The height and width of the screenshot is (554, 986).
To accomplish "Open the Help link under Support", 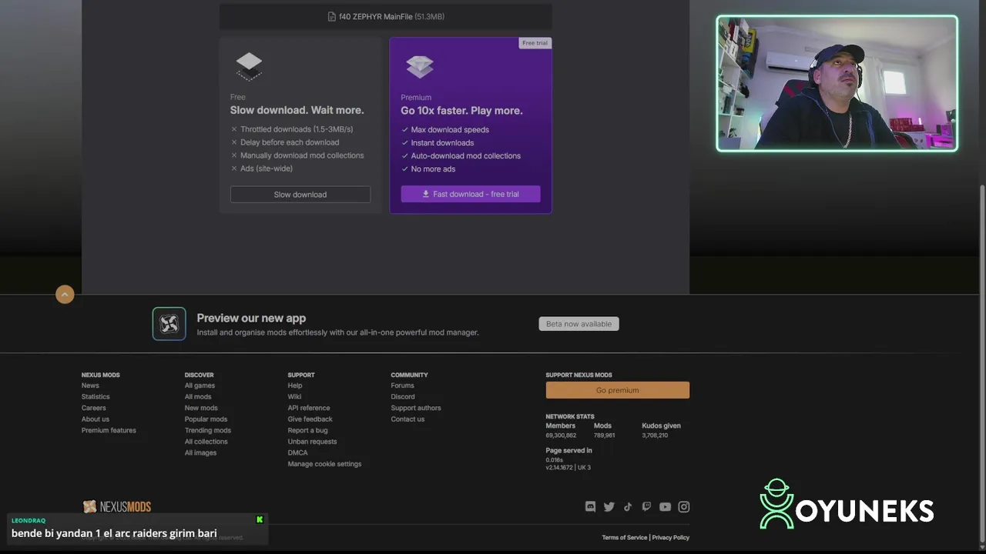I will point(295,385).
